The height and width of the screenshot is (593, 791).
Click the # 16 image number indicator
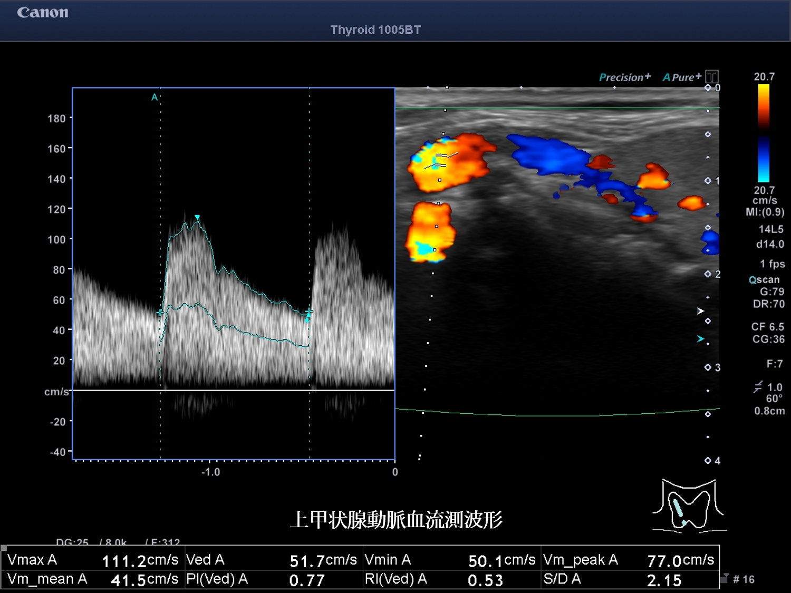pyautogui.click(x=743, y=579)
